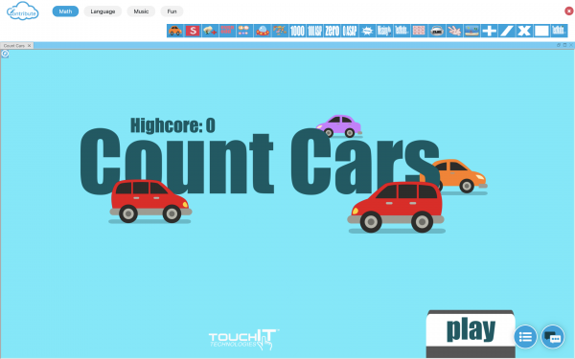
Task: Open the division slash game
Action: tap(506, 31)
